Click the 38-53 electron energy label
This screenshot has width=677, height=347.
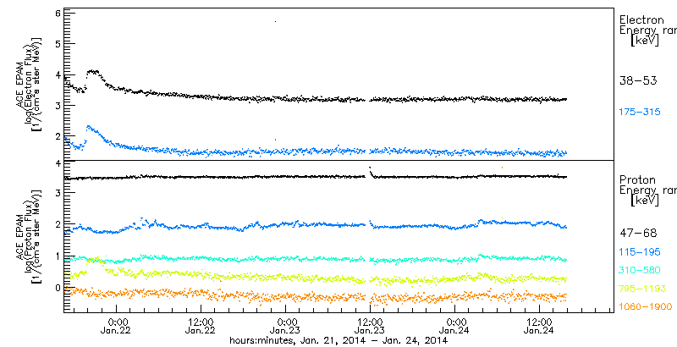tap(638, 80)
